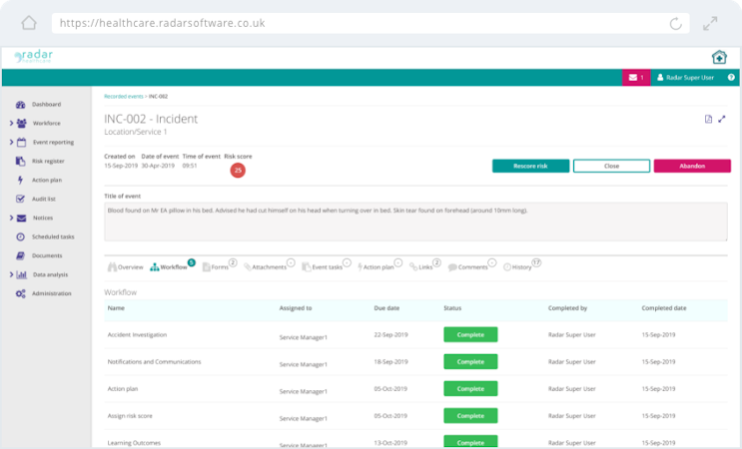Click the Data analysis chart icon
Screen dimensions: 742x449
coord(22,274)
